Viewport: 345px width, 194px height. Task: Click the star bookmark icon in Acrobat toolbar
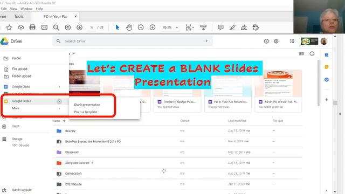coord(9,27)
